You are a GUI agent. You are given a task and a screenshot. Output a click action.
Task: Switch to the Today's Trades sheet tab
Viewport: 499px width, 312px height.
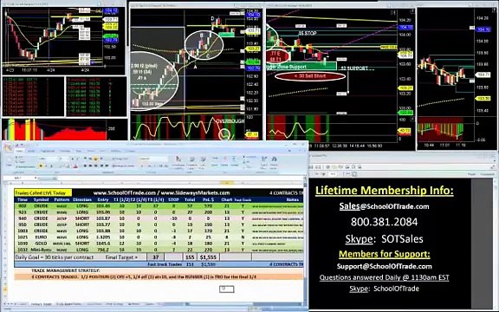[42, 304]
